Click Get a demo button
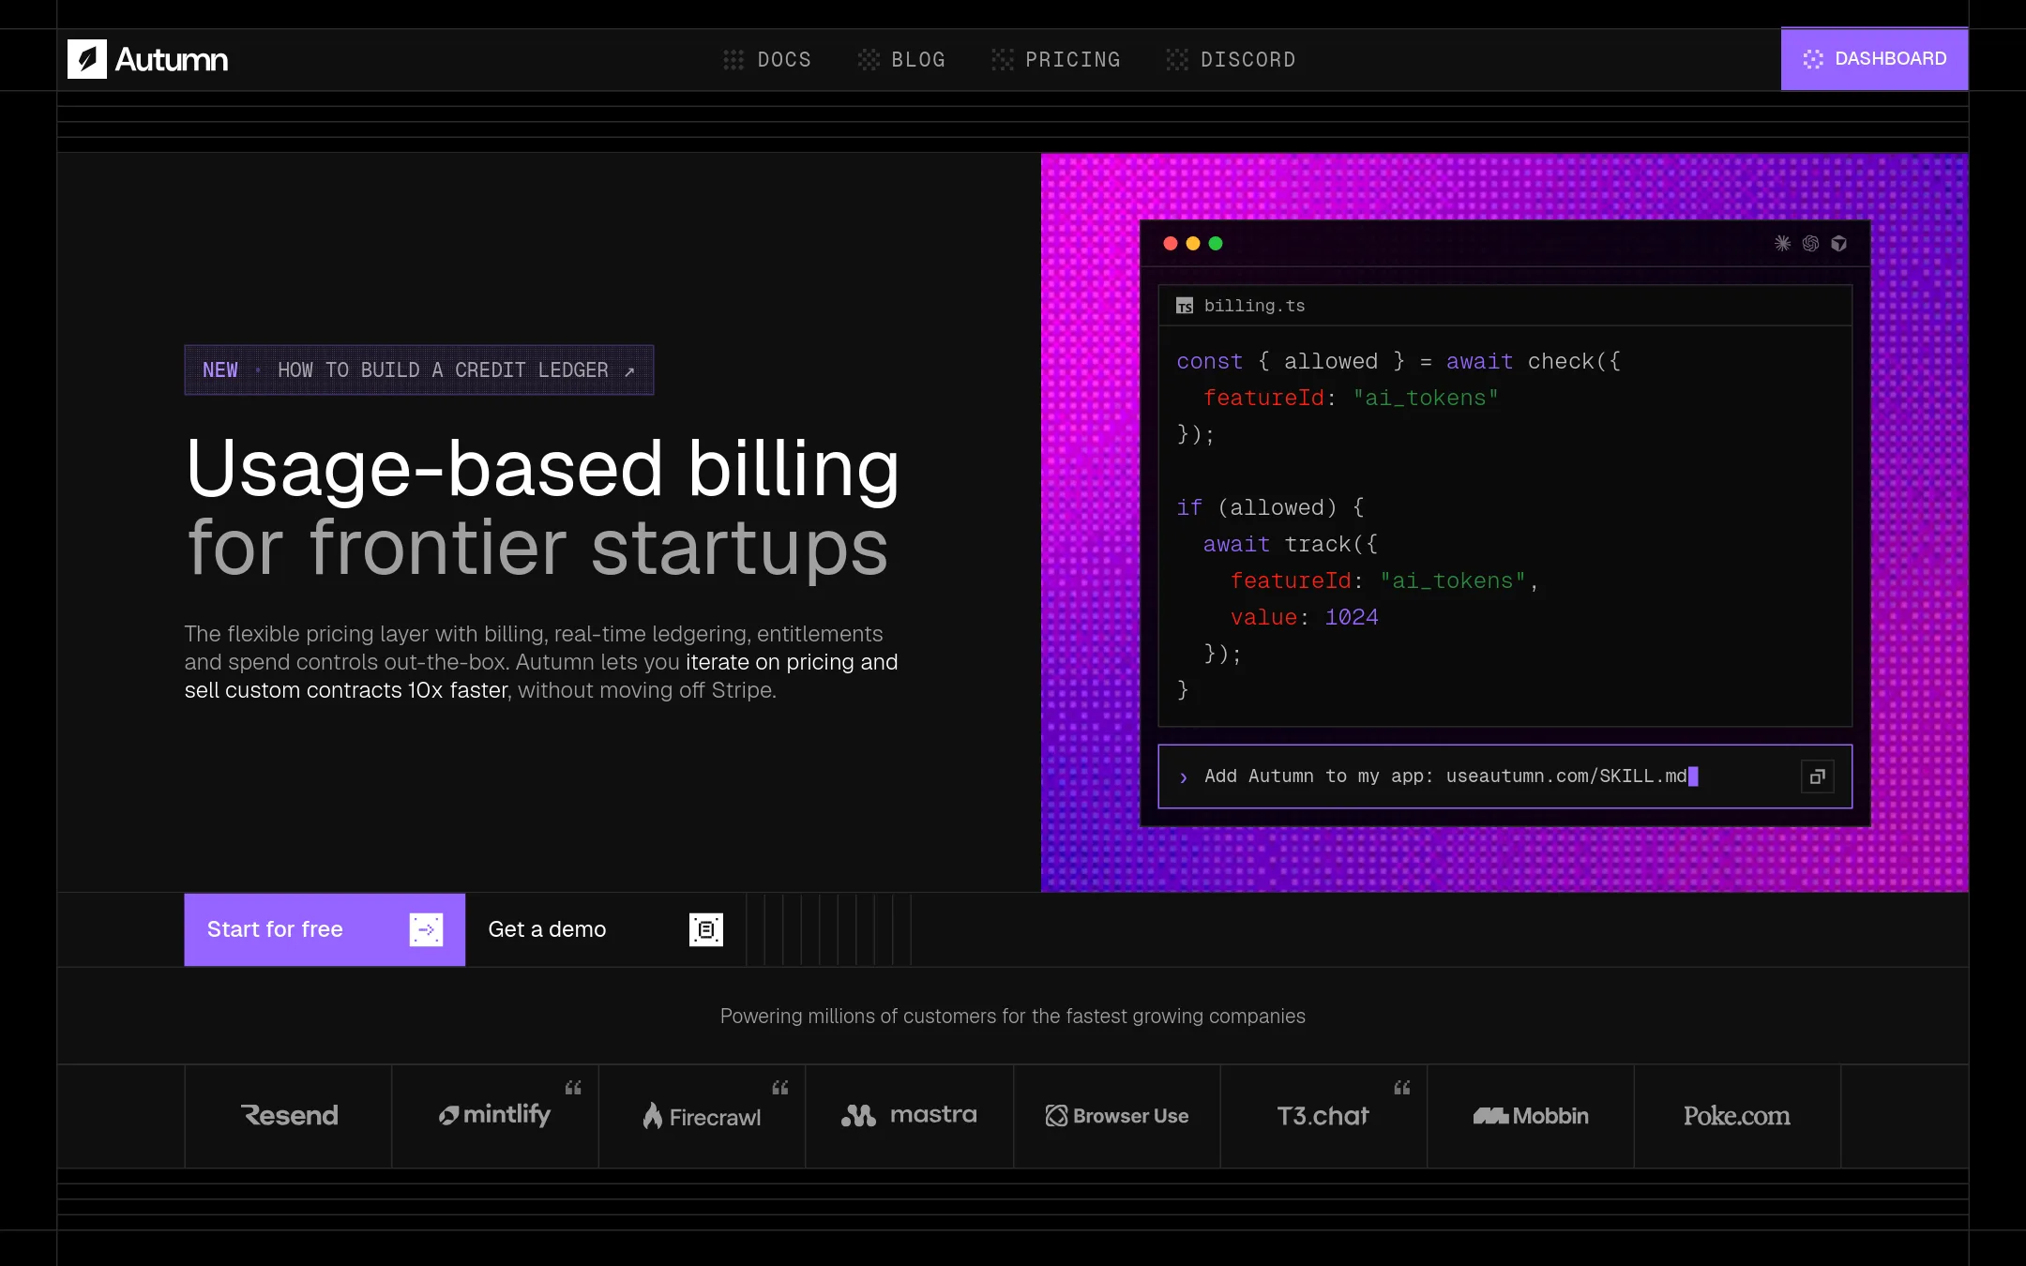 click(x=605, y=929)
